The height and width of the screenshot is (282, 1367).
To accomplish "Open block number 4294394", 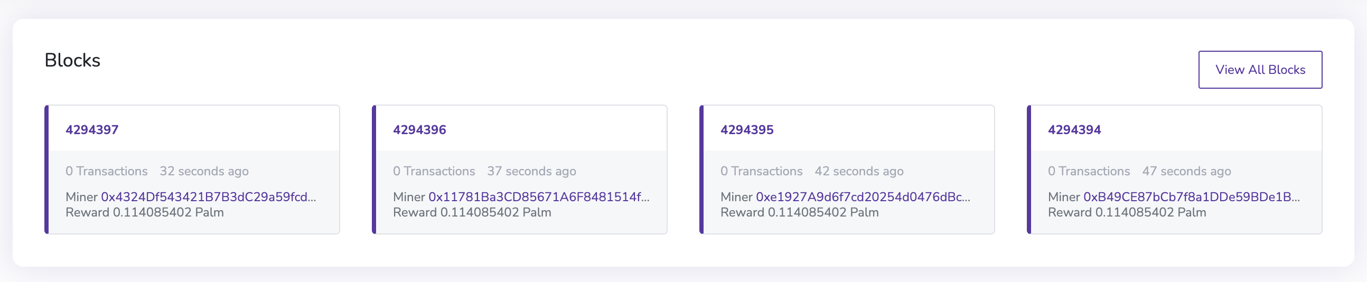I will tap(1074, 130).
